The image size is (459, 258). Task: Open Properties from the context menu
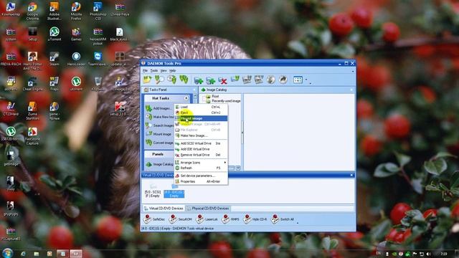point(201,181)
